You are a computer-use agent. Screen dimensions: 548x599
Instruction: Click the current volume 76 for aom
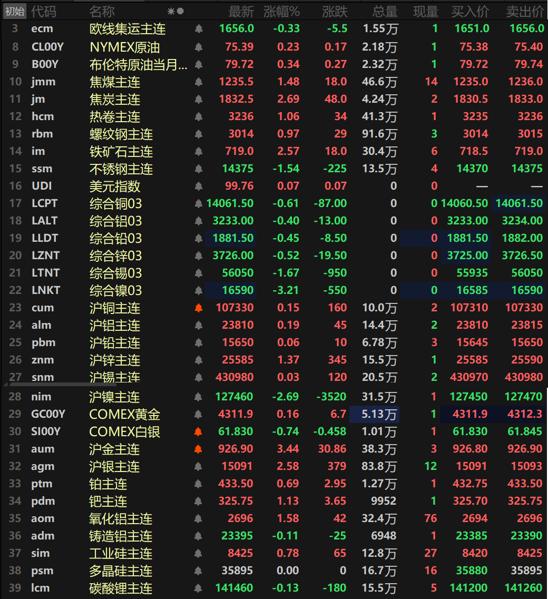[x=430, y=518]
